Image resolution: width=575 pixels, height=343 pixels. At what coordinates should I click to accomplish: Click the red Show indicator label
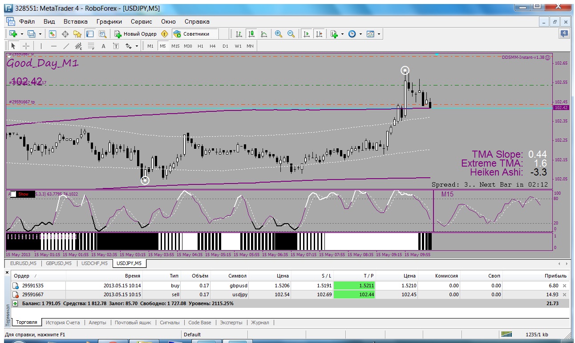tap(24, 194)
